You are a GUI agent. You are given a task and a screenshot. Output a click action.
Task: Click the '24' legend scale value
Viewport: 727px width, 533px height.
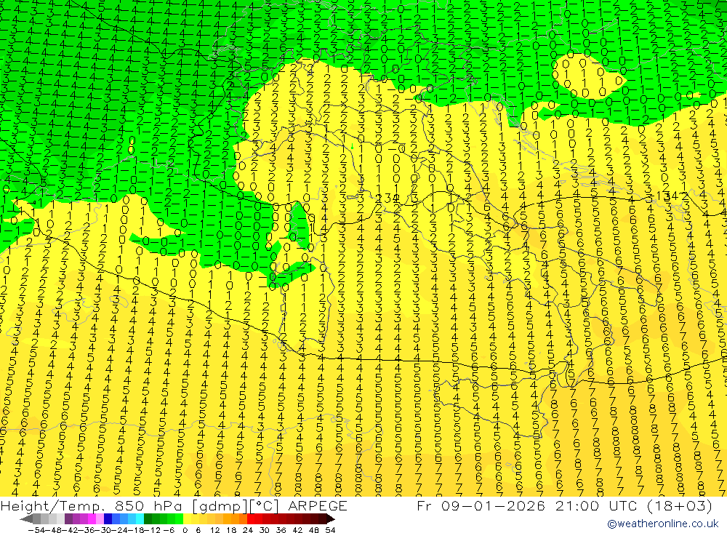[248, 530]
